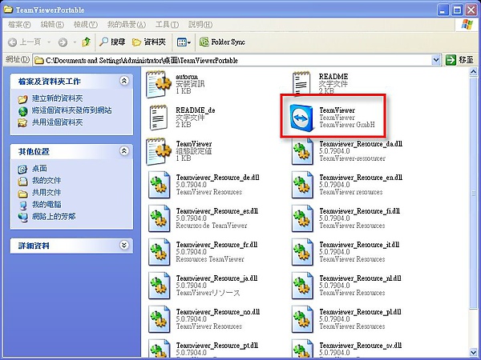Open the 檔案(F) File menu
481x360 pixels.
(19, 25)
